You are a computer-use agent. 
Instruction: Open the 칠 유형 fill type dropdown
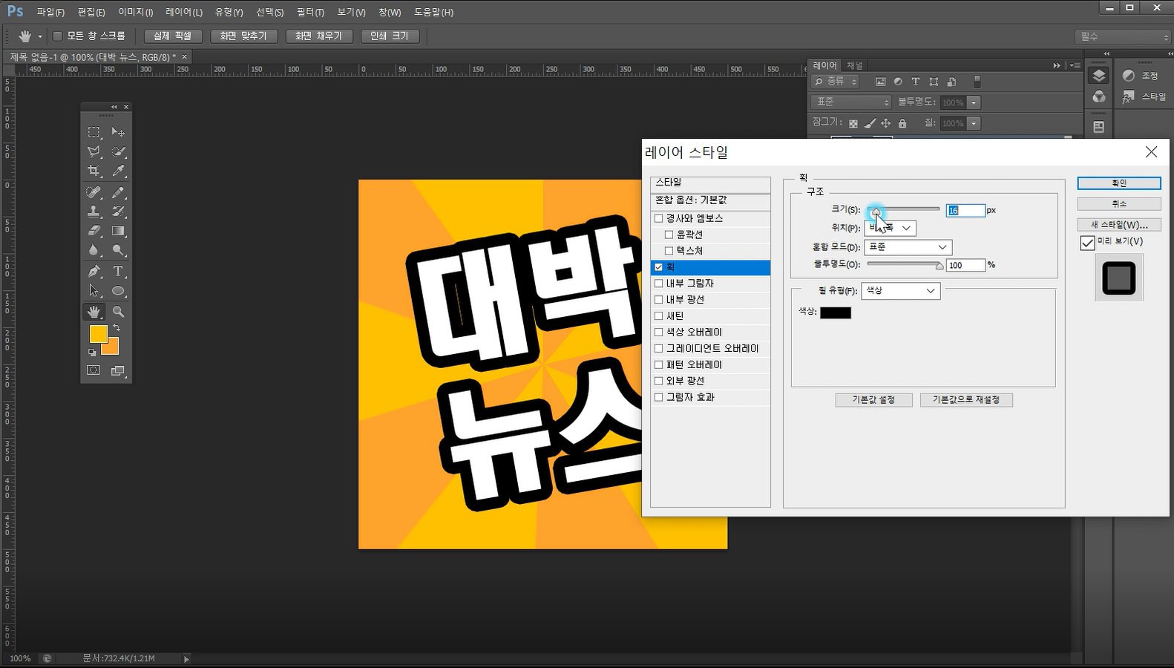(x=900, y=291)
